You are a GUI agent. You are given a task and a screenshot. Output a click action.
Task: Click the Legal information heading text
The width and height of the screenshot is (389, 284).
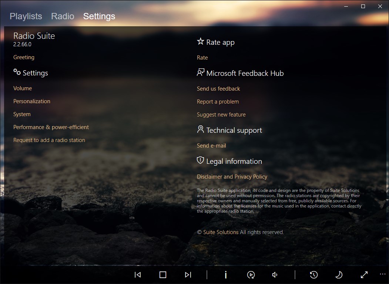(234, 161)
